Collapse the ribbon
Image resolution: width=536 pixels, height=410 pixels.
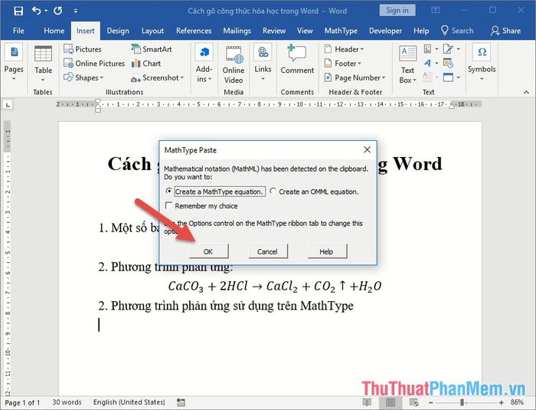[526, 92]
